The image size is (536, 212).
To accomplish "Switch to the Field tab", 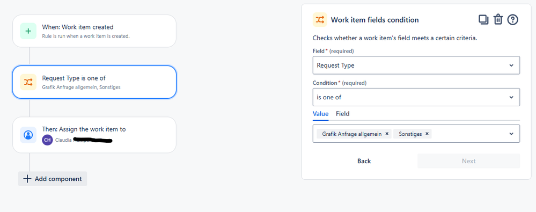I will [x=342, y=114].
